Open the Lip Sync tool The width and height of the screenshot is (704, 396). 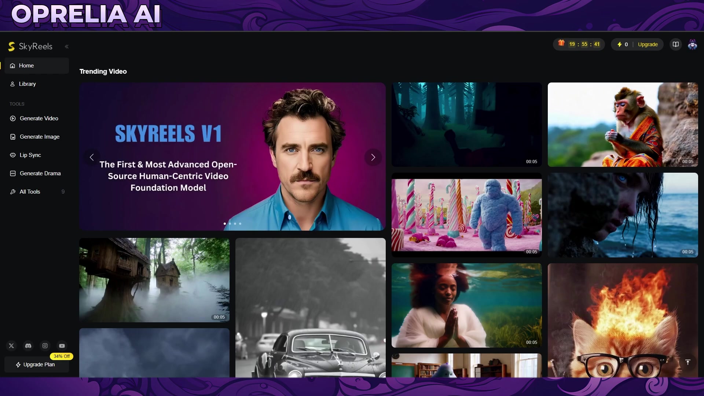tap(37, 155)
